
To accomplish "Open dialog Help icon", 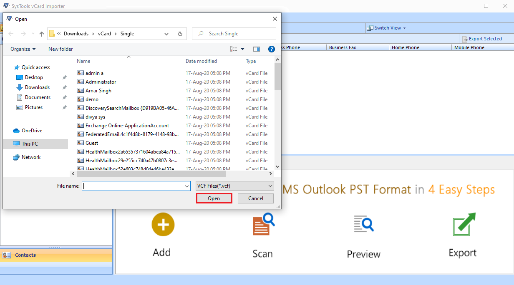I will [x=272, y=49].
